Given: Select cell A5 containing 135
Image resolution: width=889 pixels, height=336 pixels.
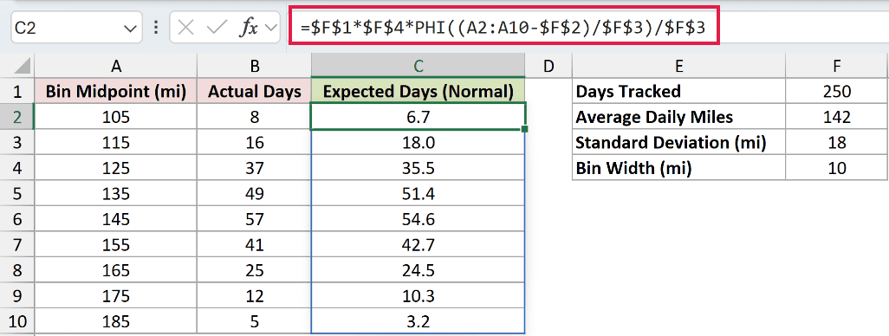Looking at the screenshot, I should 115,193.
